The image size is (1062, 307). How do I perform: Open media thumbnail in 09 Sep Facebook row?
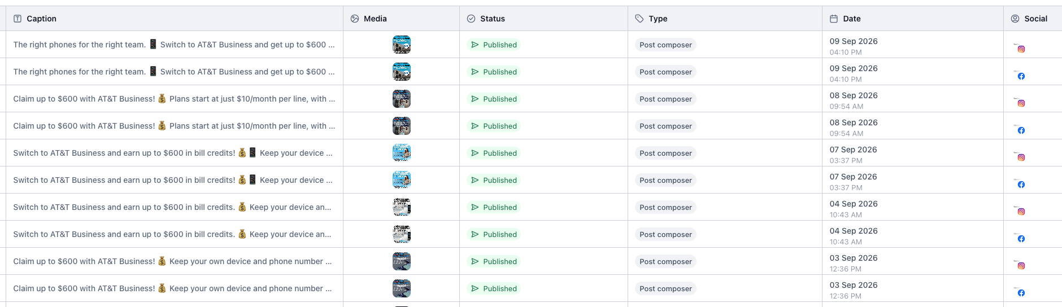click(x=402, y=72)
